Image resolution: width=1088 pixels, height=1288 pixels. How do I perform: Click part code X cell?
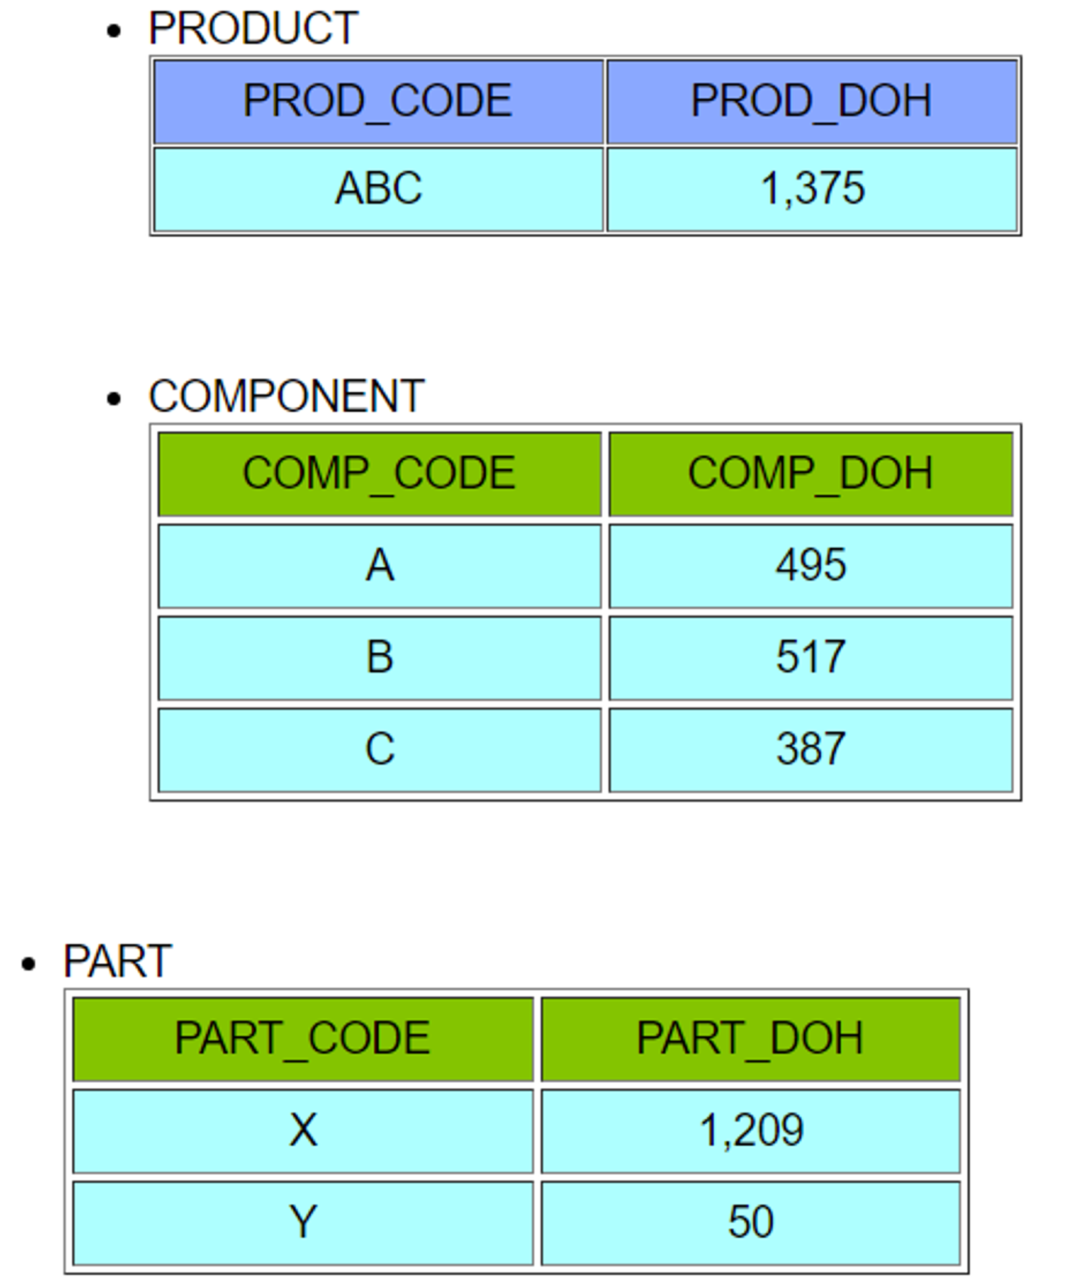pyautogui.click(x=303, y=1131)
